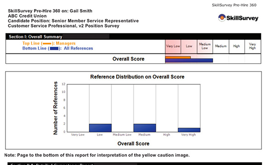Click the SkillSurvey logo icon
Image resolution: width=267 pixels, height=165 pixels.
click(222, 17)
